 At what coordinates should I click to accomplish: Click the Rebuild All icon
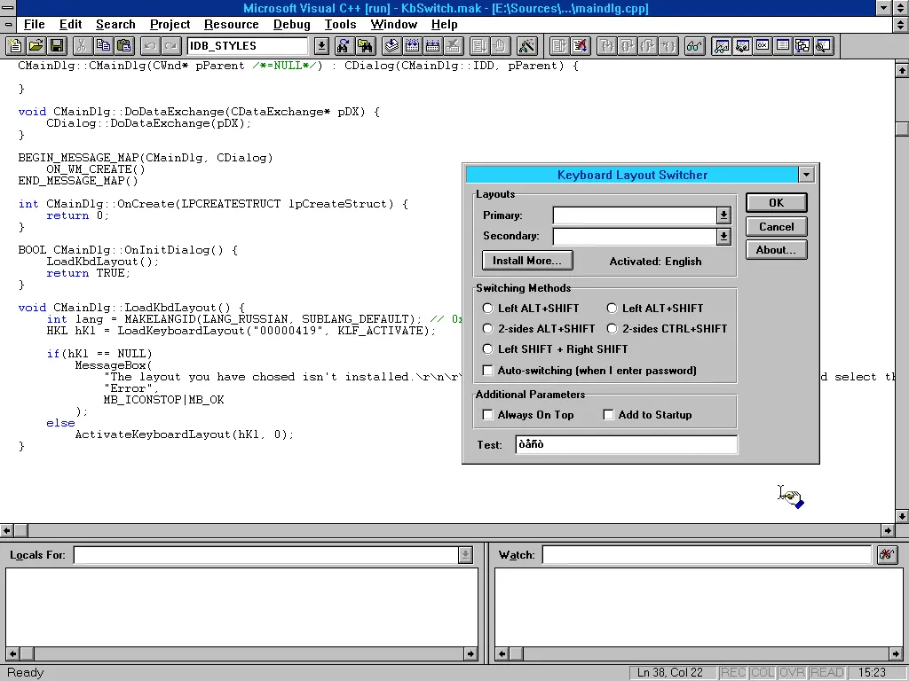432,46
